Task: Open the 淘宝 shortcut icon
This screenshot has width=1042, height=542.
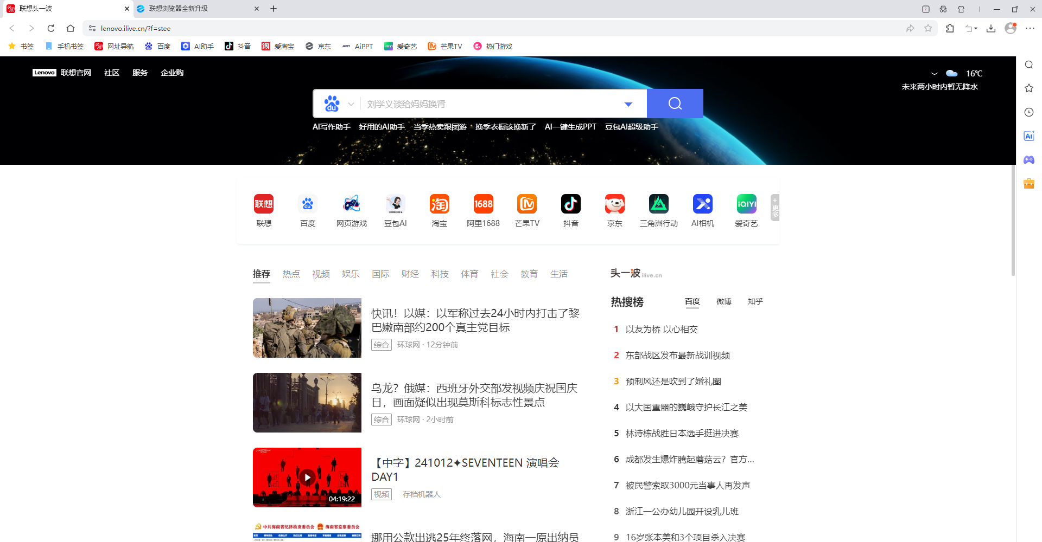Action: (440, 204)
